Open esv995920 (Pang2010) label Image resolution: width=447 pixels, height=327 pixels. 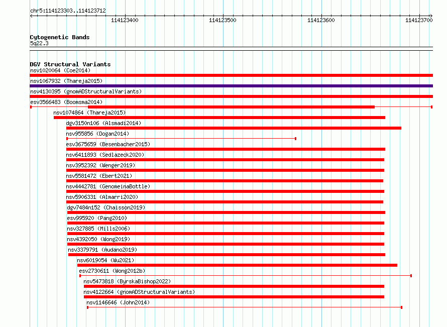[97, 218]
